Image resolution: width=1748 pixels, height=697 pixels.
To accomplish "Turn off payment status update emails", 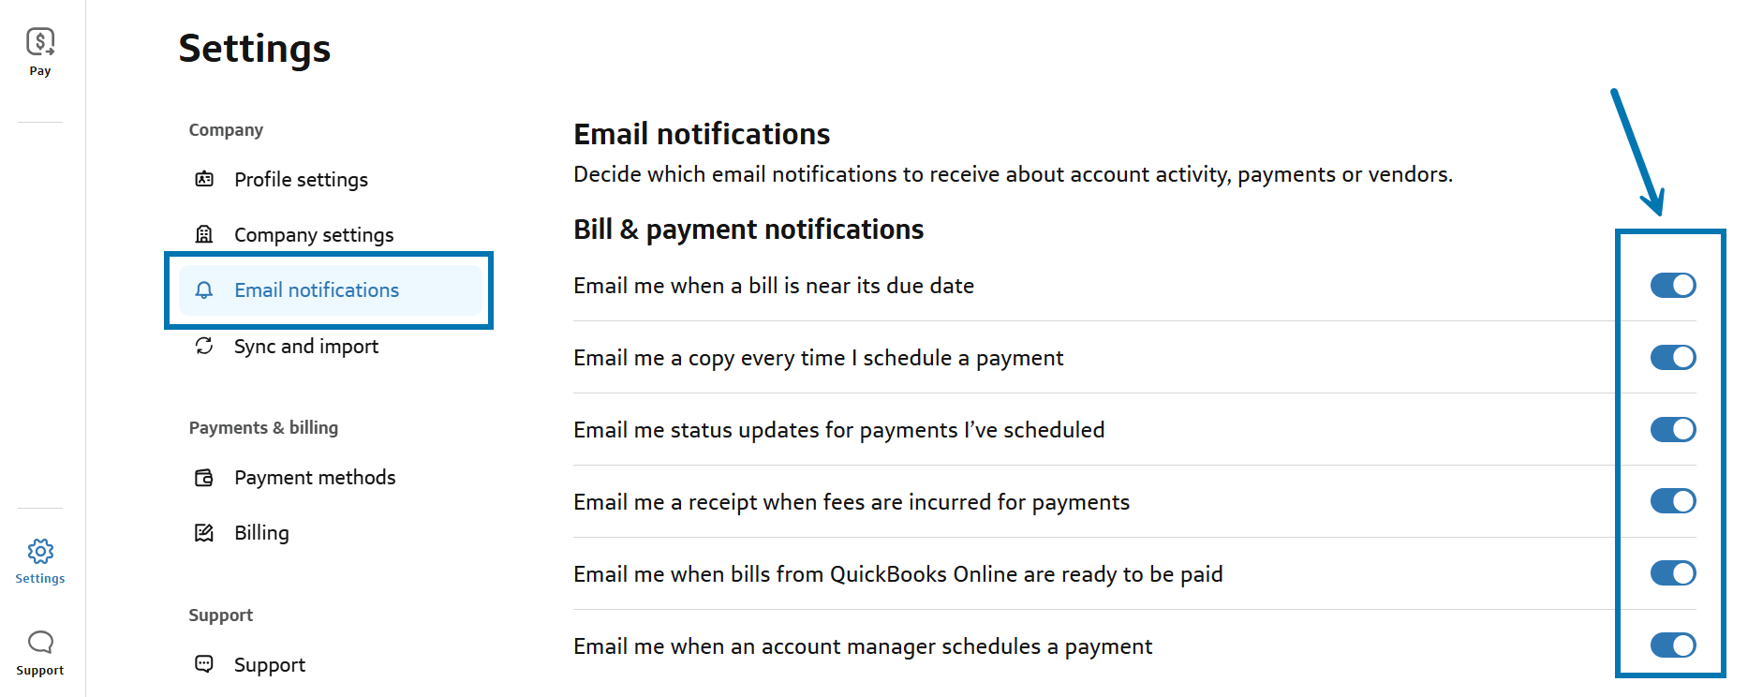I will pos(1672,429).
